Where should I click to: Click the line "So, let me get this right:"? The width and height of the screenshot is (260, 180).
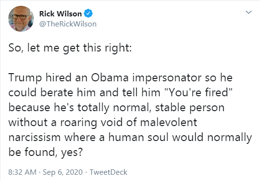coord(70,48)
